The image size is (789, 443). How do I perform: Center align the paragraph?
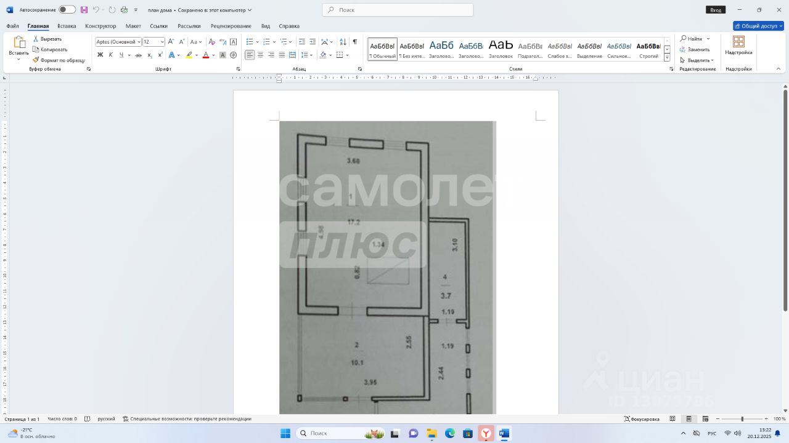click(260, 55)
